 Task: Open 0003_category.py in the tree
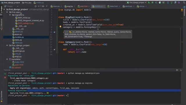pos(24,23)
